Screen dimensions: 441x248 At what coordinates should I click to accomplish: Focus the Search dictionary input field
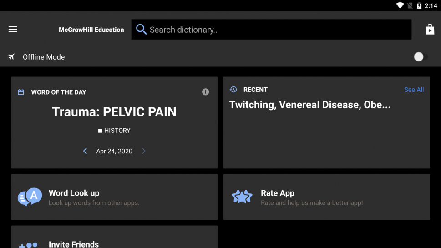pos(271,30)
